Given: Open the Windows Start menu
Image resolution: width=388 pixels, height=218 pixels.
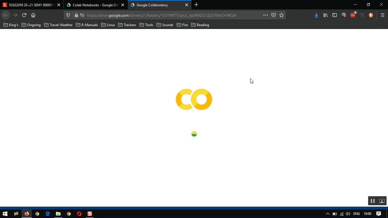Looking at the screenshot, I should pyautogui.click(x=5, y=214).
